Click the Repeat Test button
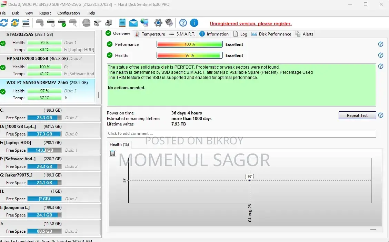Image resolution: width=389 pixels, height=242 pixels. click(x=357, y=115)
